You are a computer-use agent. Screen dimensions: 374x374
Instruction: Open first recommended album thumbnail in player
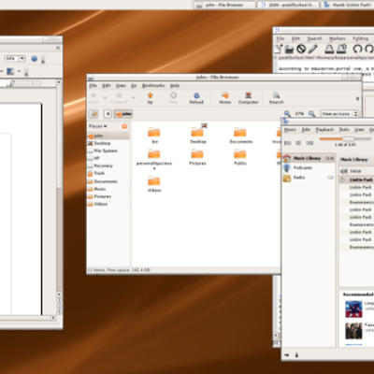tap(353, 309)
